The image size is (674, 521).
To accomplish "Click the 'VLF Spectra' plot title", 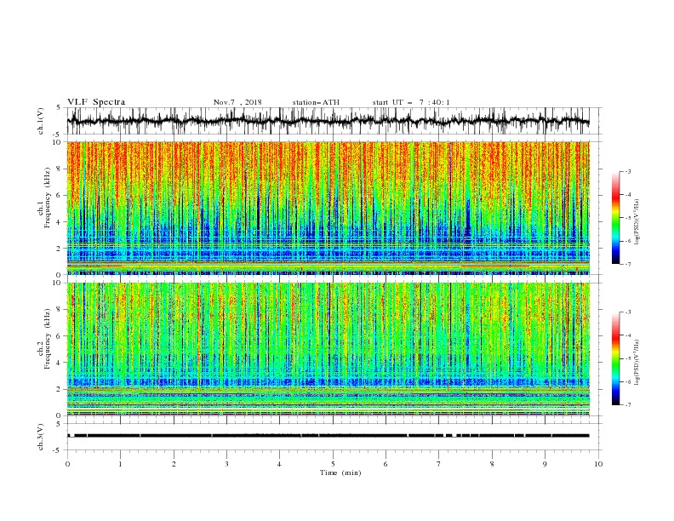I will (96, 102).
